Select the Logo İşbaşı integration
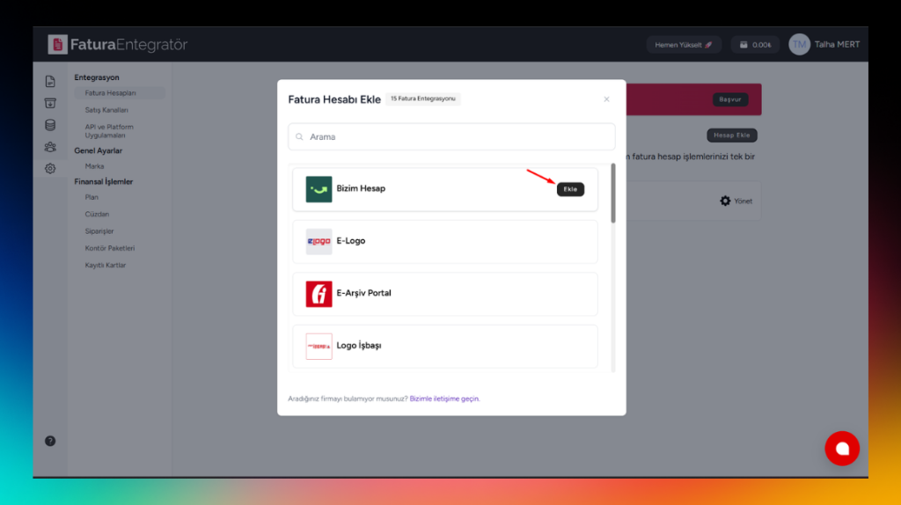This screenshot has height=505, width=901. coord(444,346)
